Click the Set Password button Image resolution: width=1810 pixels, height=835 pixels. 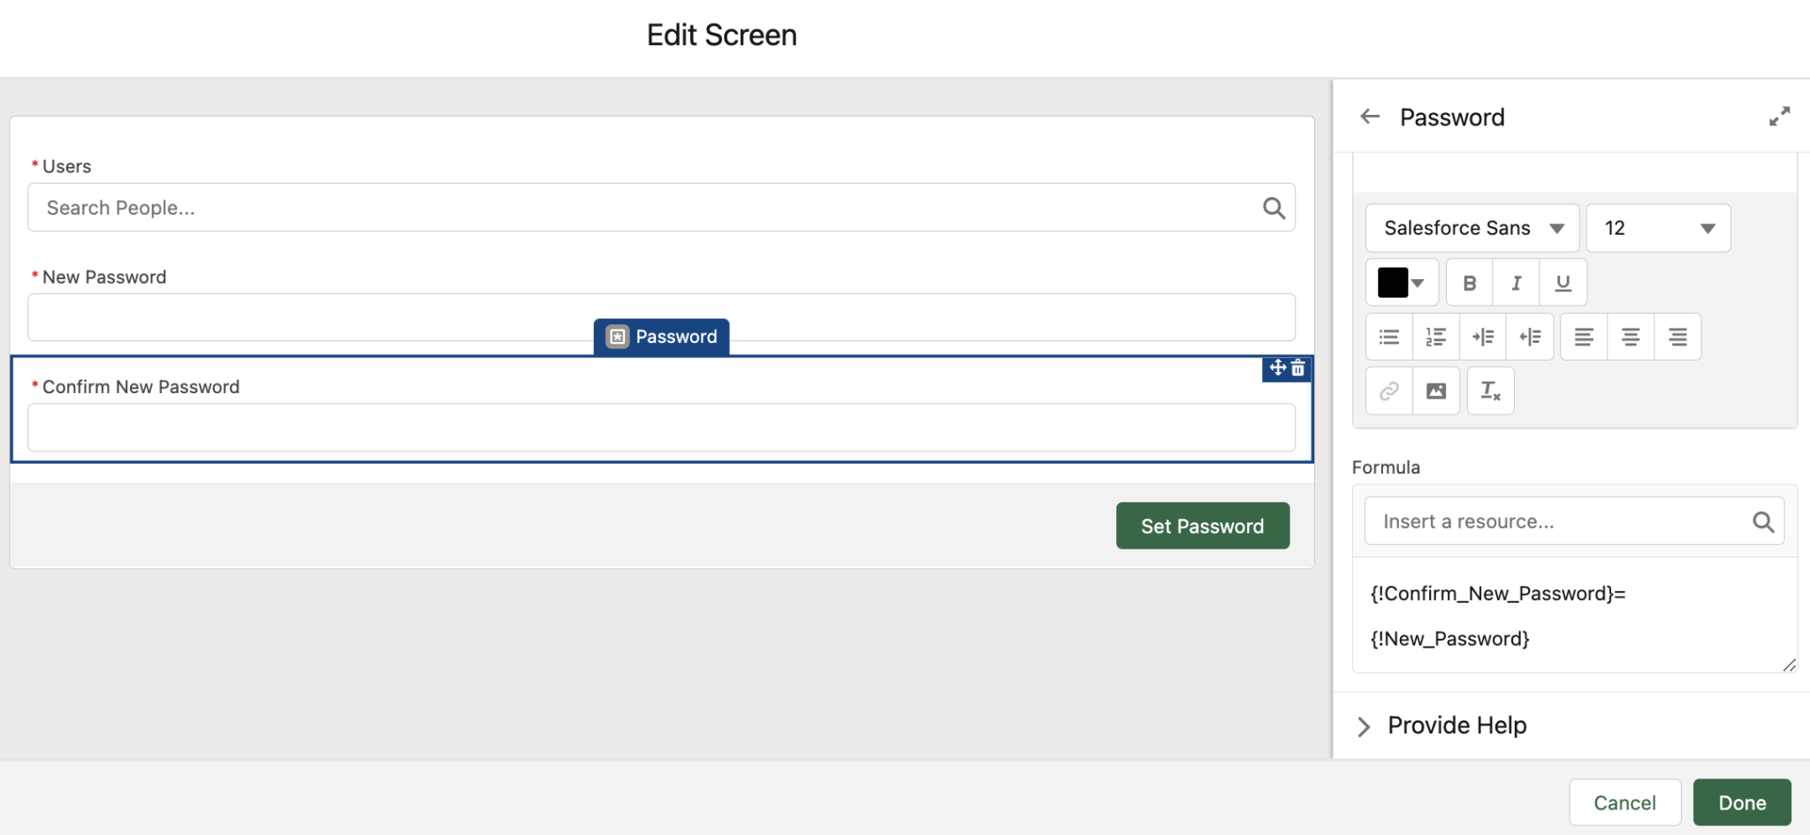(x=1202, y=525)
